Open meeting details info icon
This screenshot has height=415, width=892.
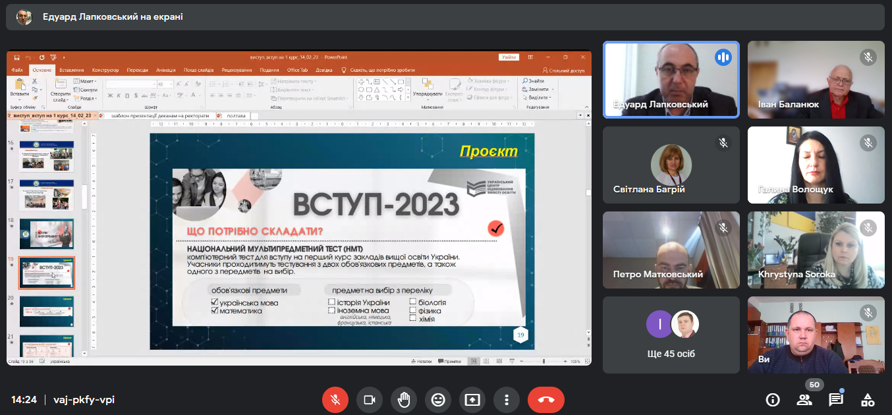coord(773,400)
